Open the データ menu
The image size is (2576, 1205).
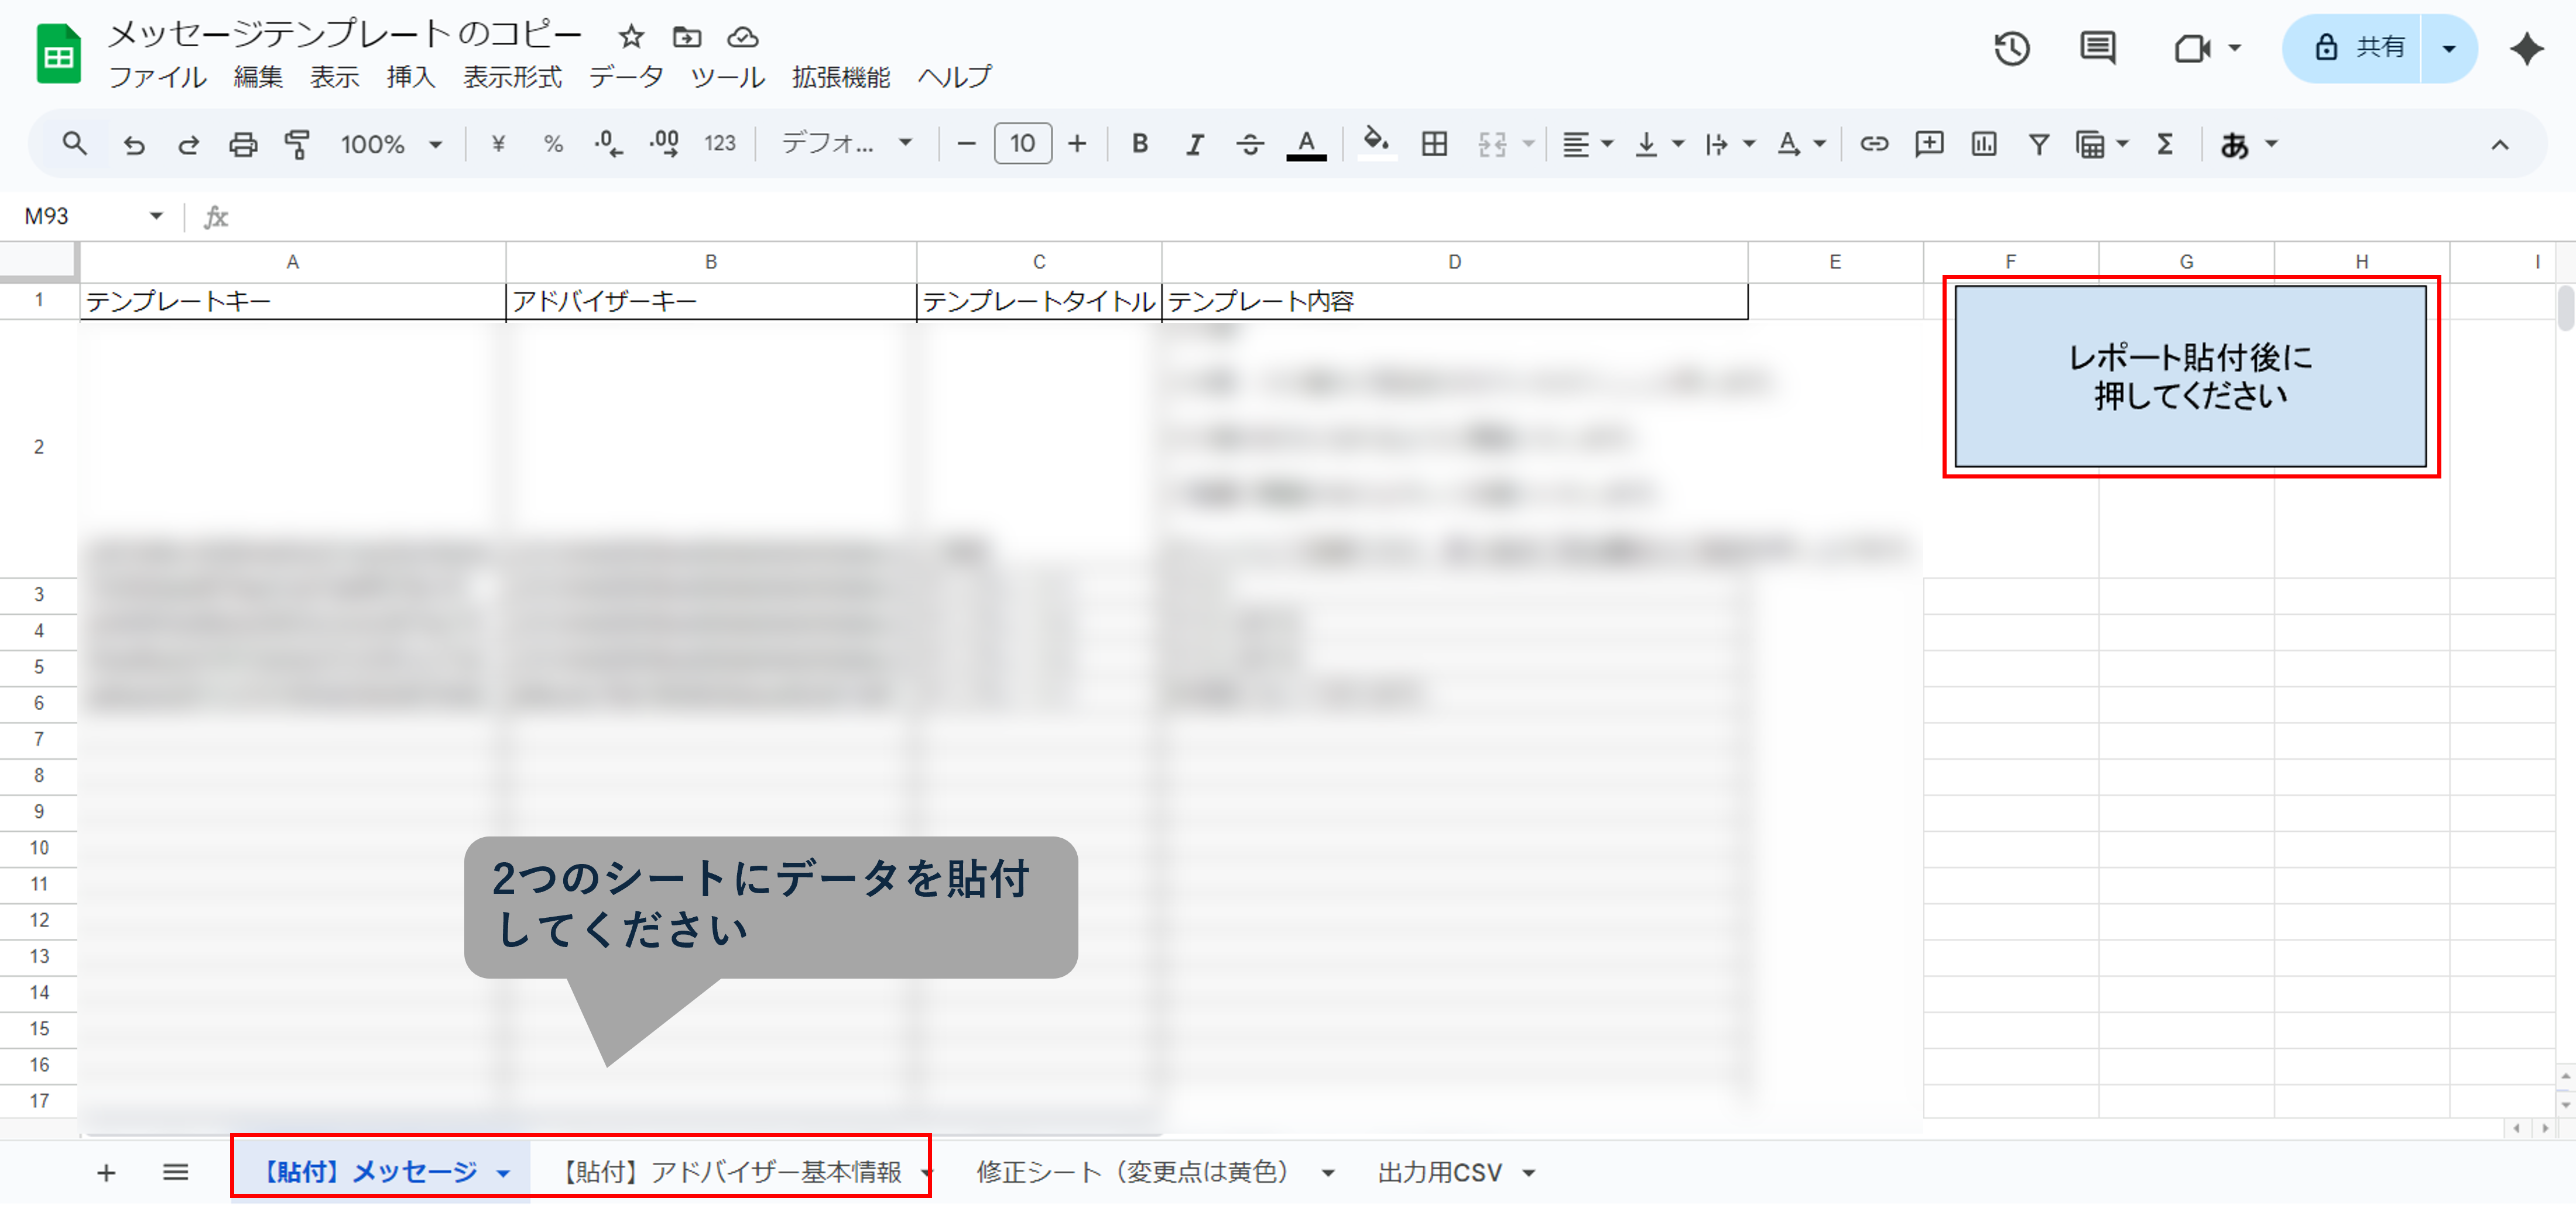[x=625, y=77]
